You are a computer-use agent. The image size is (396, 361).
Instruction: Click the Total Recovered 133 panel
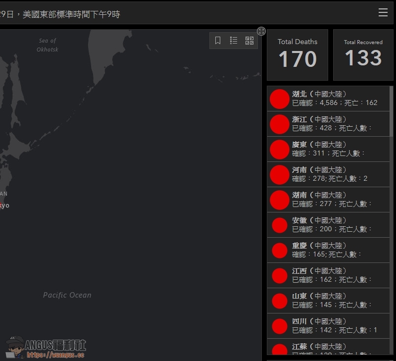(363, 55)
